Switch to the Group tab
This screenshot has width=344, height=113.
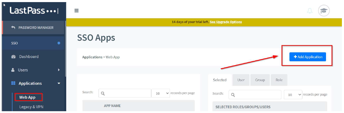click(260, 80)
